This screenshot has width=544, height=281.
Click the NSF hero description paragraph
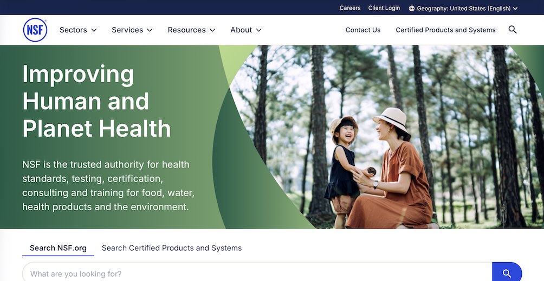pyautogui.click(x=108, y=185)
